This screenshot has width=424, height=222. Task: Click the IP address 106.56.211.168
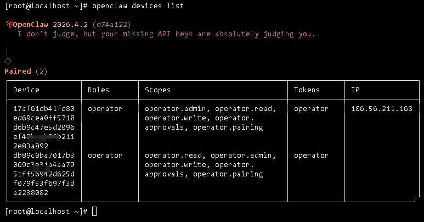(x=382, y=109)
